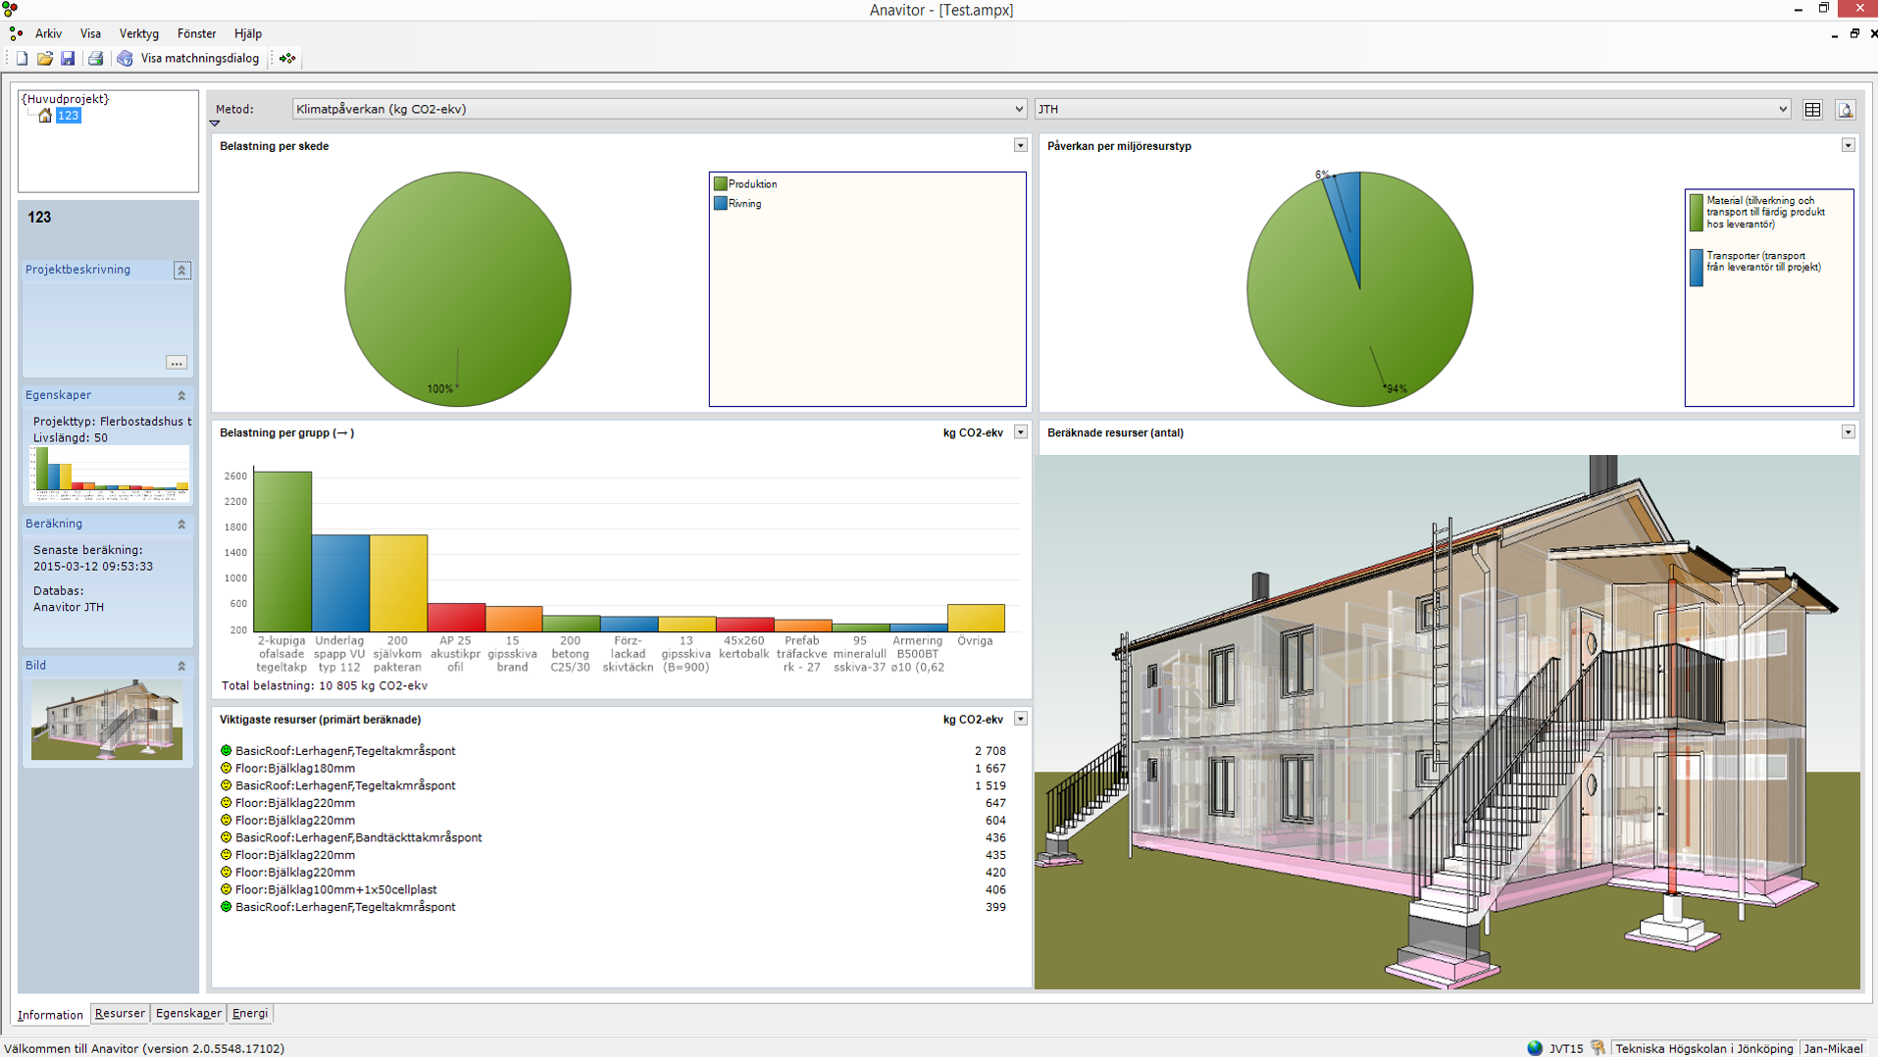Click the matching dialog book icon
The image size is (1878, 1057).
click(x=126, y=59)
